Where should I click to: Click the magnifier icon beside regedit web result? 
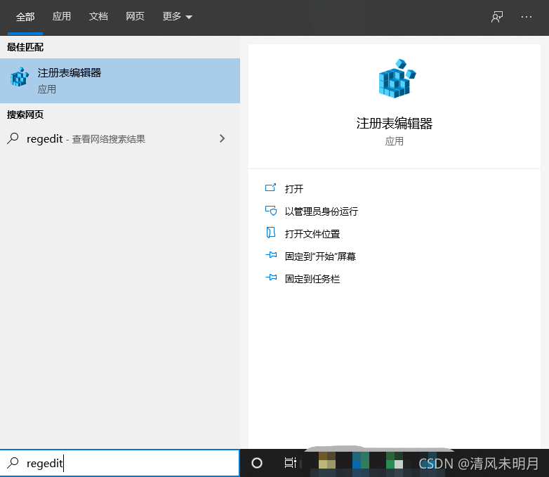coord(13,138)
